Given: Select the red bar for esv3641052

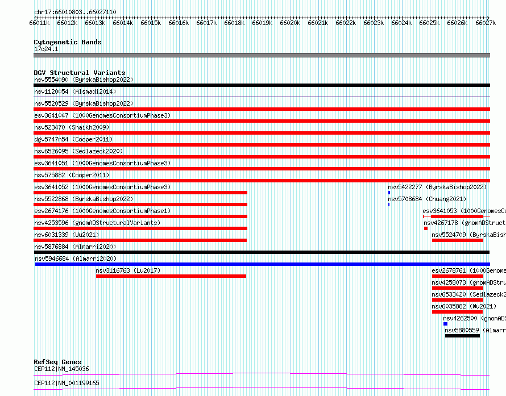Looking at the screenshot, I should (140, 193).
